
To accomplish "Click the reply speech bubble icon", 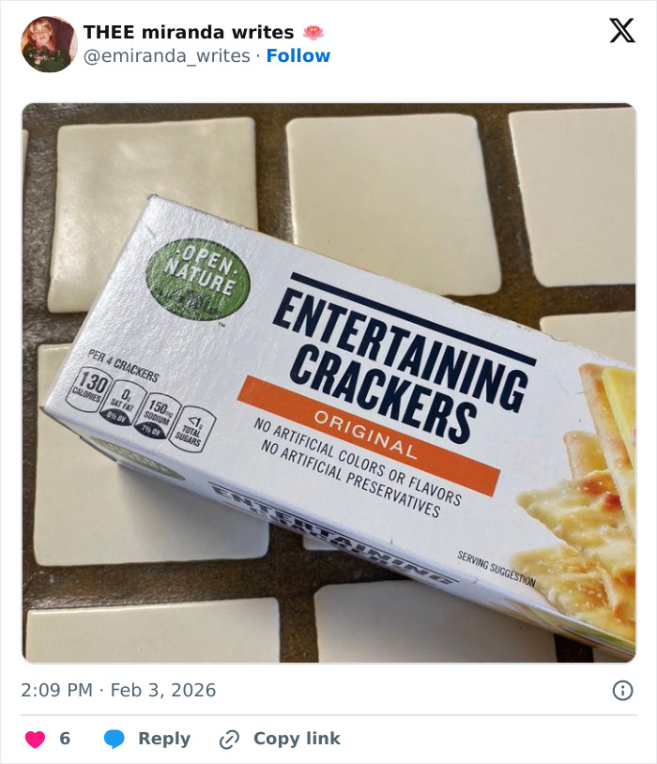I will [x=115, y=740].
